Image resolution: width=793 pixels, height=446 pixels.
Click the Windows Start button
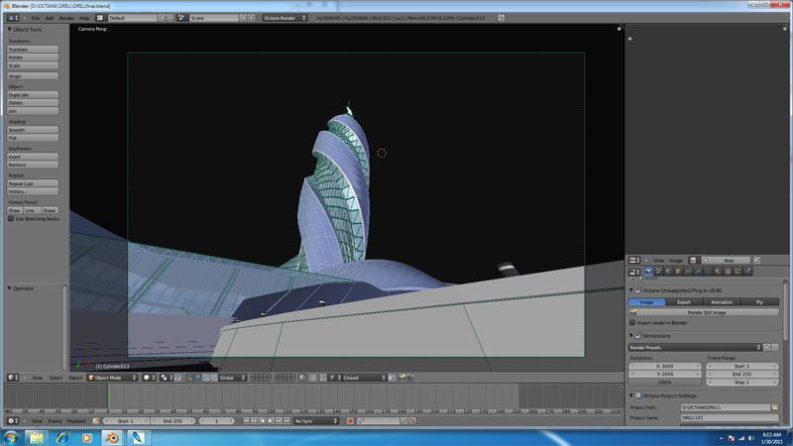pyautogui.click(x=11, y=437)
